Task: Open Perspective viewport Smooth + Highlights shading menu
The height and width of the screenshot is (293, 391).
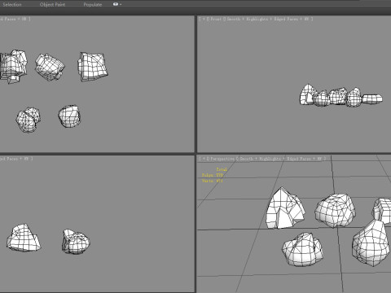Action: 260,159
